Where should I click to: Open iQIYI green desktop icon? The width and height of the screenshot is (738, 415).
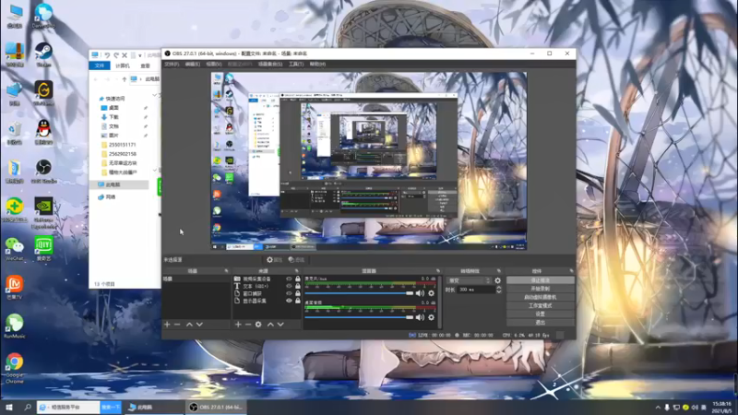(43, 249)
